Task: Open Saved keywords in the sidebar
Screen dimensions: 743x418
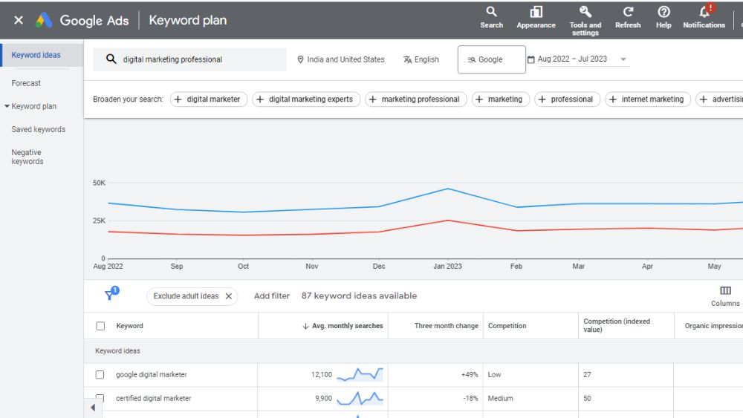Action: click(39, 129)
